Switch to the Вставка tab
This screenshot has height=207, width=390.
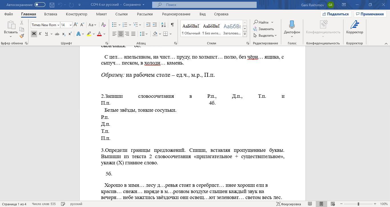[51, 14]
